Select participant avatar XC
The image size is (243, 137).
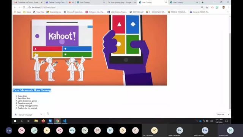pyautogui.click(x=59, y=131)
